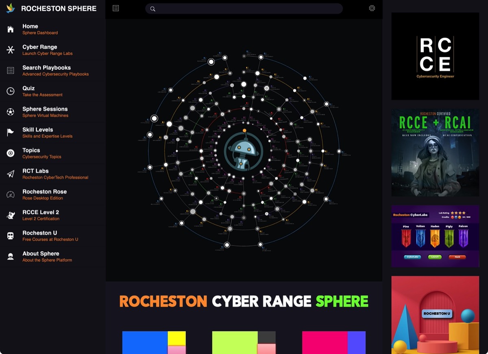Screen dimensions: 488x354
Task: Click the "Rose Desktop Edition" subtitle
Action: pyautogui.click(x=43, y=198)
